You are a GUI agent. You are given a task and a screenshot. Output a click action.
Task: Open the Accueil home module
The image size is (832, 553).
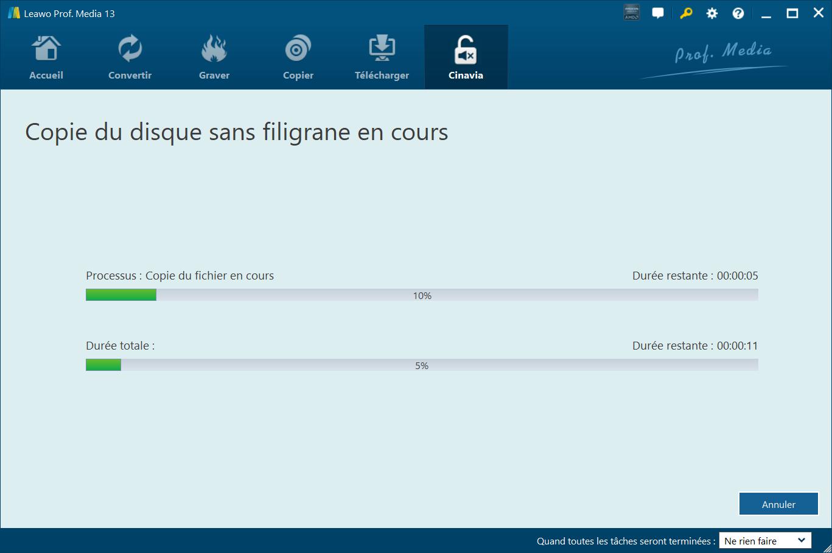click(x=46, y=57)
